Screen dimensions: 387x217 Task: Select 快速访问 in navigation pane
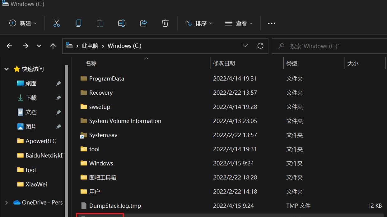[x=33, y=69]
